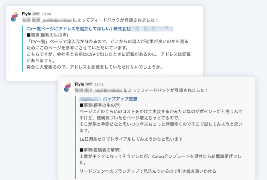Viewport: 267px width, 180px height.
Task: Click the '■解釈(投稿者の解釈)' heading
Action: [x=100, y=150]
